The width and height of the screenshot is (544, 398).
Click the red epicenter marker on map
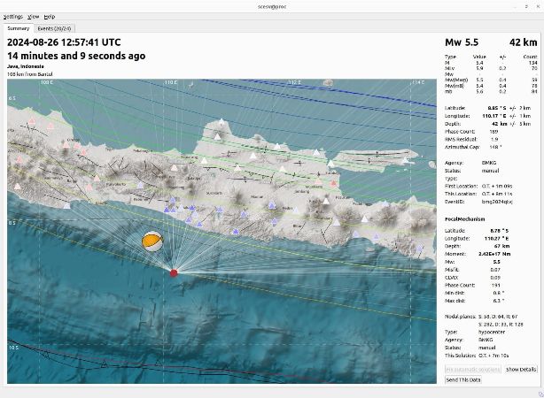pyautogui.click(x=173, y=273)
